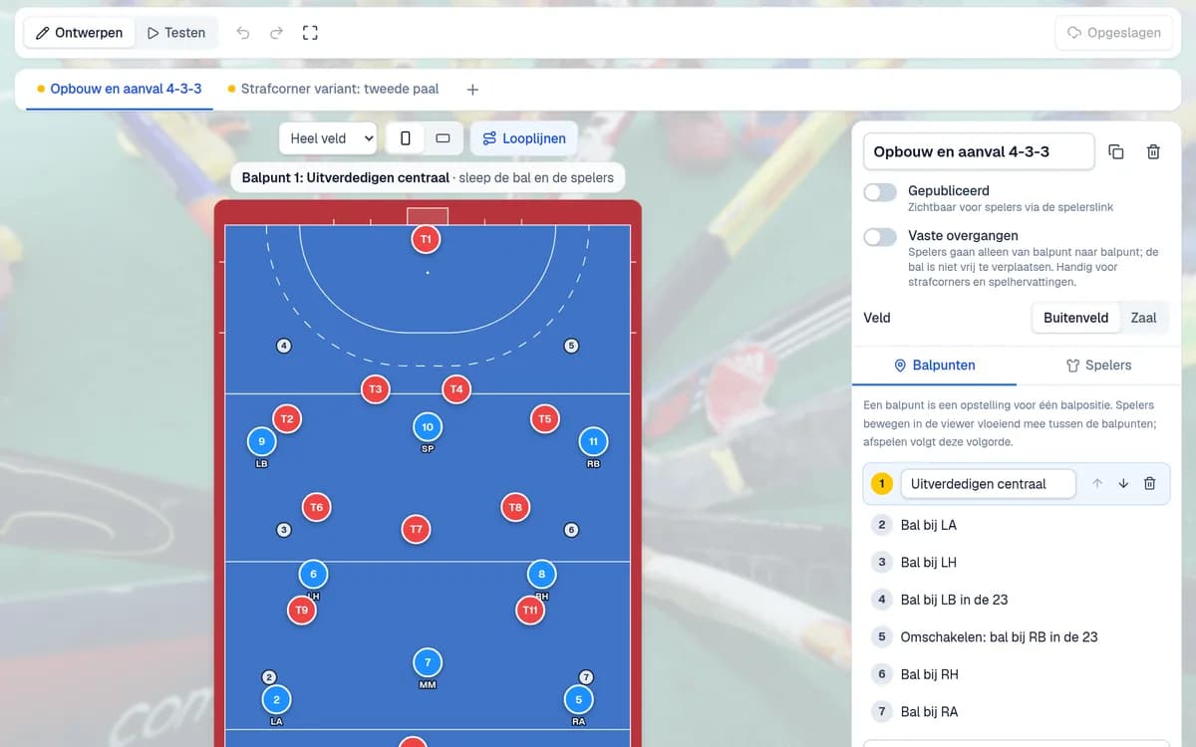Enable the Vaste overgangen switch

[880, 237]
